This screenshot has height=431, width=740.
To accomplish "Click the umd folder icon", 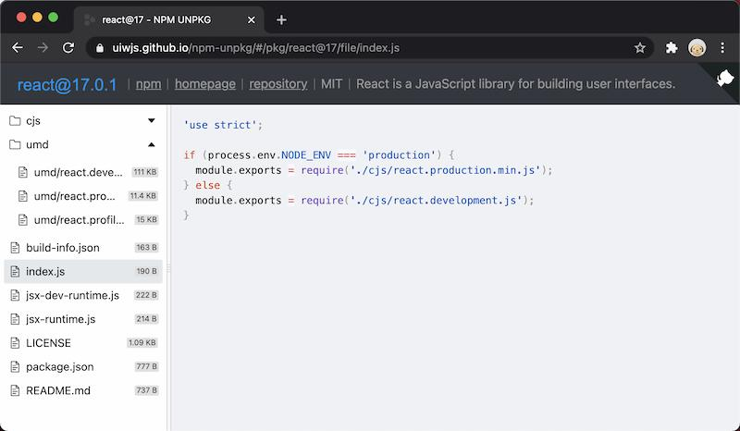I will [x=15, y=144].
